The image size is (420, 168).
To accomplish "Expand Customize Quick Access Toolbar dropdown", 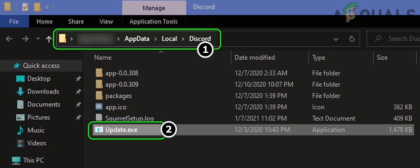I will tap(47, 7).
